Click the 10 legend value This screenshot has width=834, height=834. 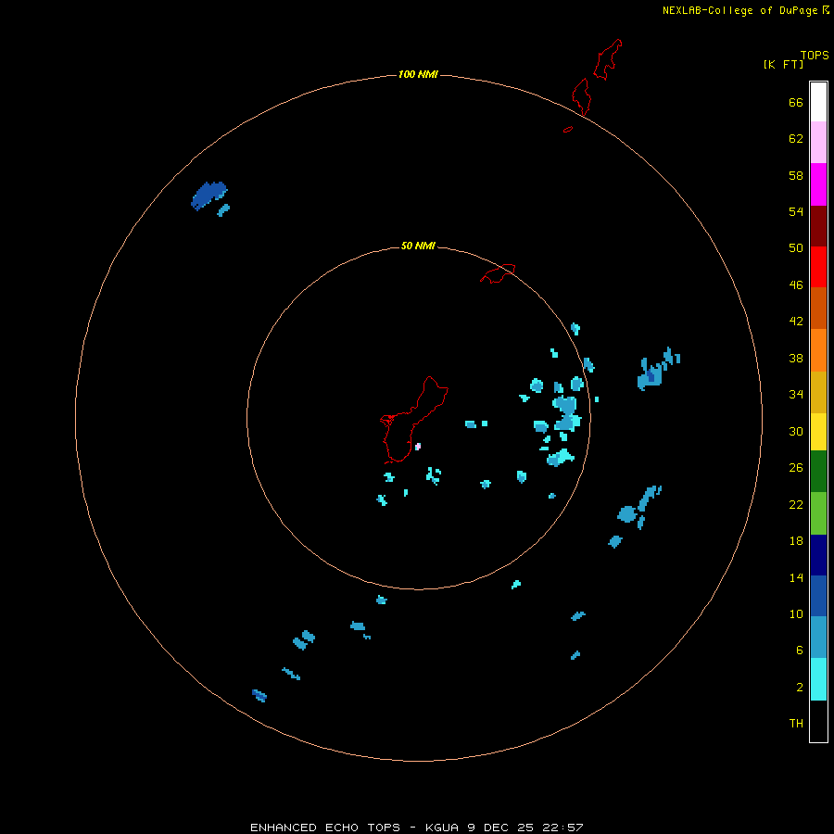tap(796, 613)
